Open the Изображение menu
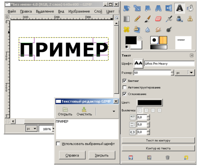 [x=79, y=11]
